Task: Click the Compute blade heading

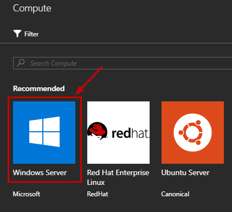Action: point(32,8)
